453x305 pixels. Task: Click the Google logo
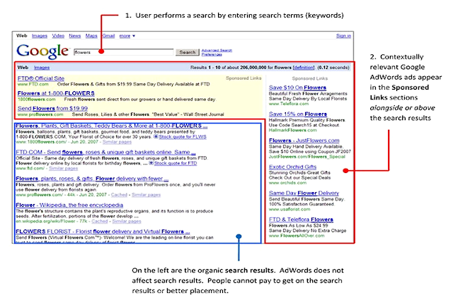pyautogui.click(x=42, y=52)
